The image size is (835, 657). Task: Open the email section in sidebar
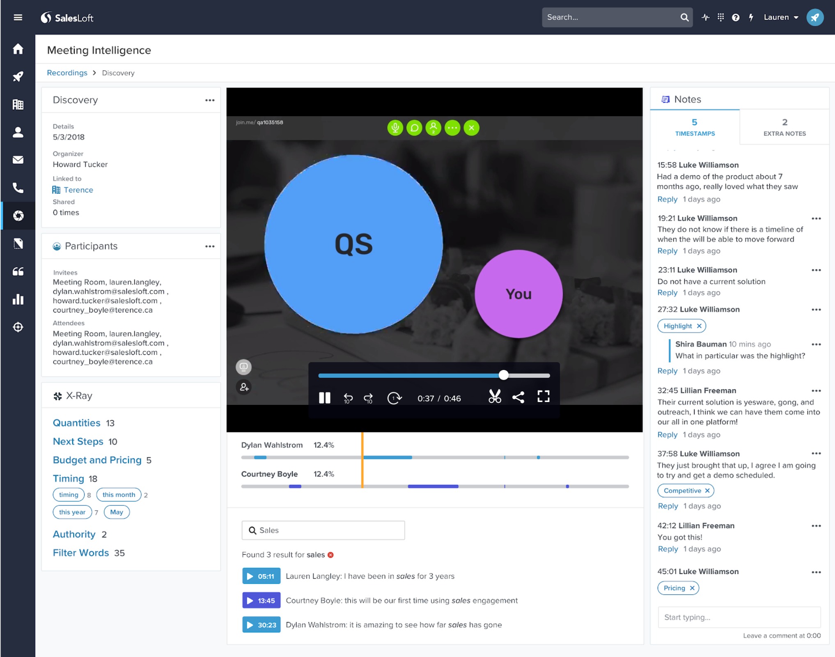pyautogui.click(x=18, y=160)
